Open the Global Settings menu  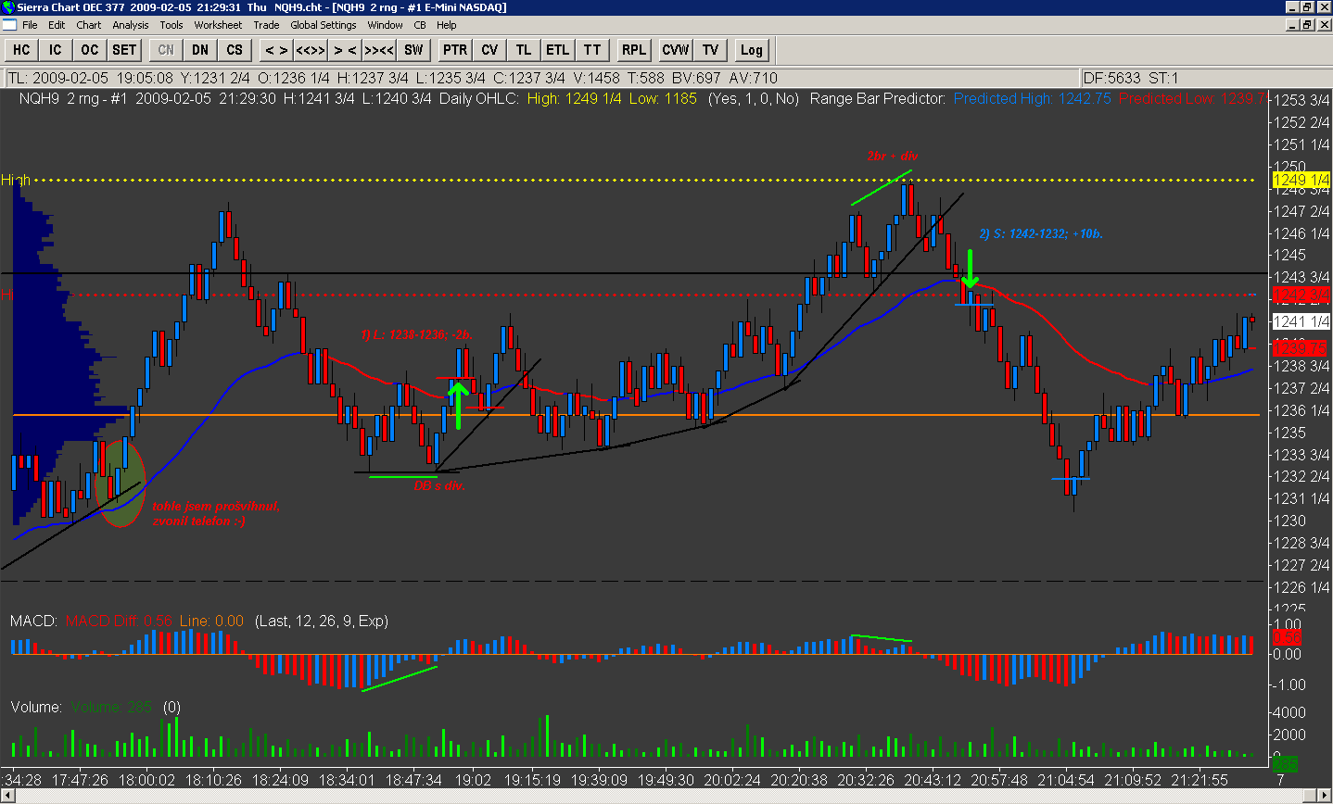324,25
